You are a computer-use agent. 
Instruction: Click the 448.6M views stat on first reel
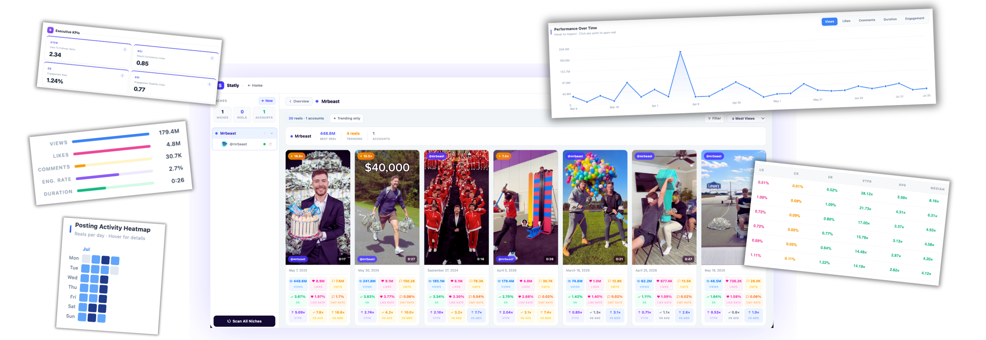pos(298,283)
